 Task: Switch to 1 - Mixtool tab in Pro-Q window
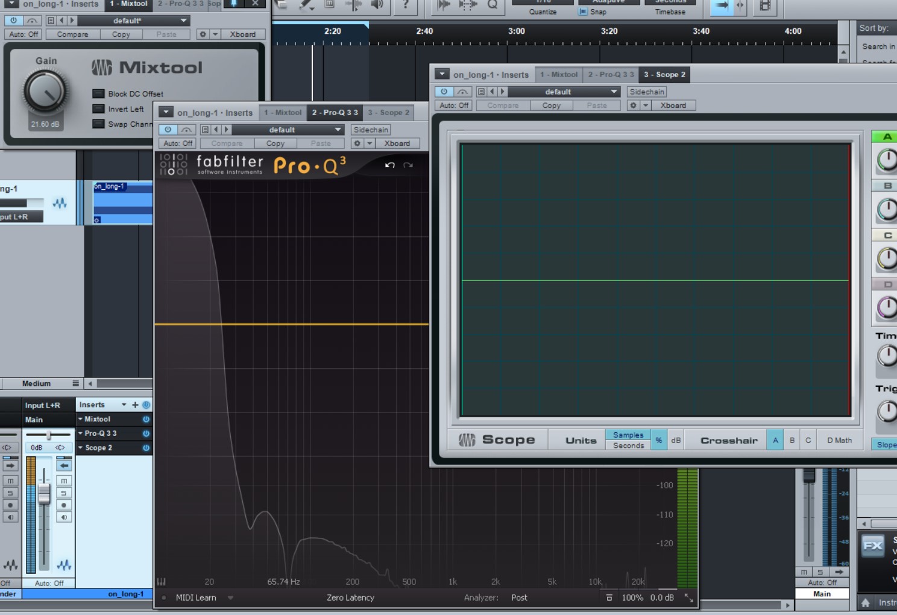click(283, 113)
